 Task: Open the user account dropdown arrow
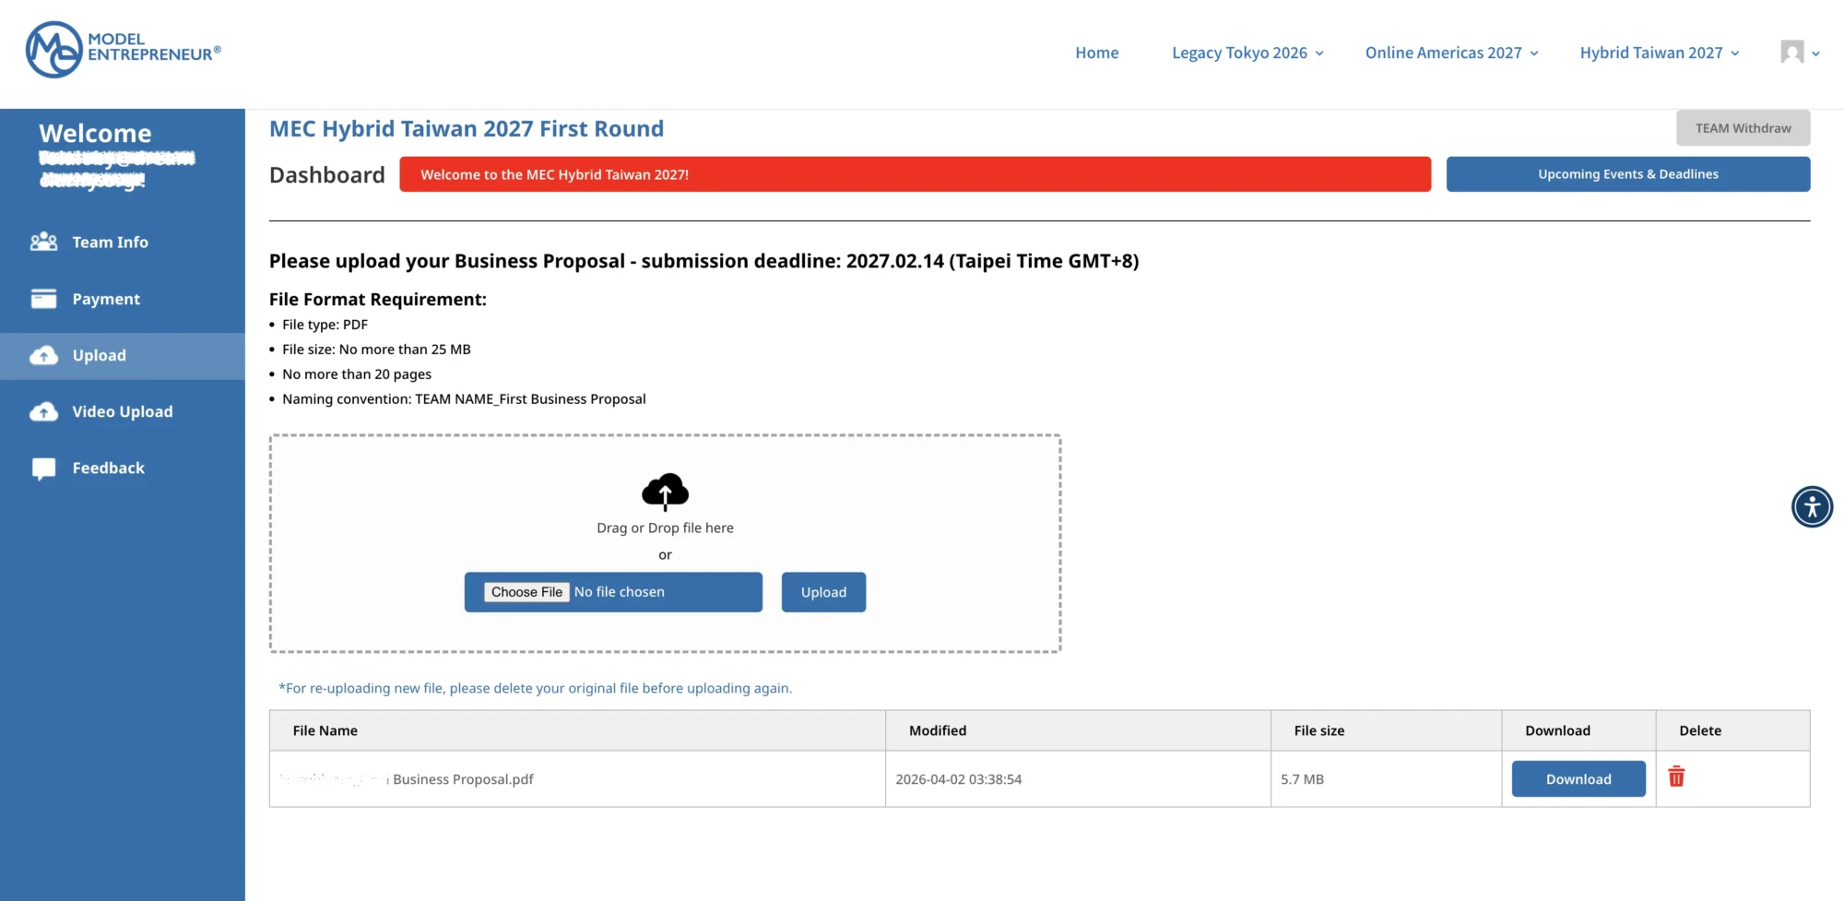pos(1815,53)
